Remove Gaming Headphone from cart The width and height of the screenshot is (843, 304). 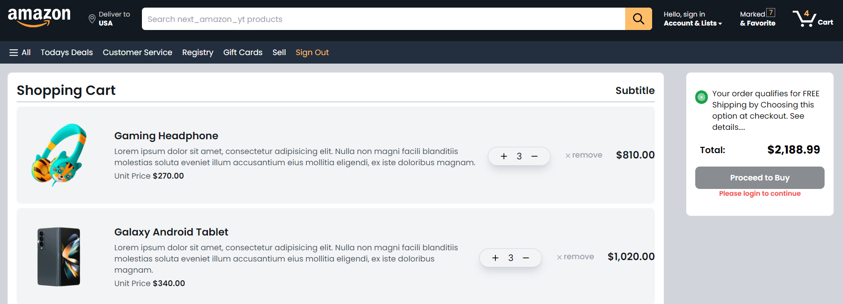point(584,155)
